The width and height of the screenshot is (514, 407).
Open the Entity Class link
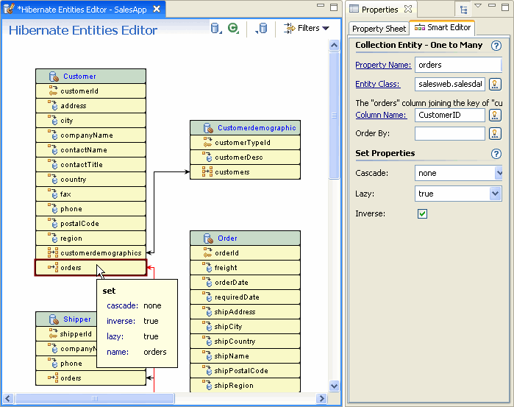pos(378,84)
